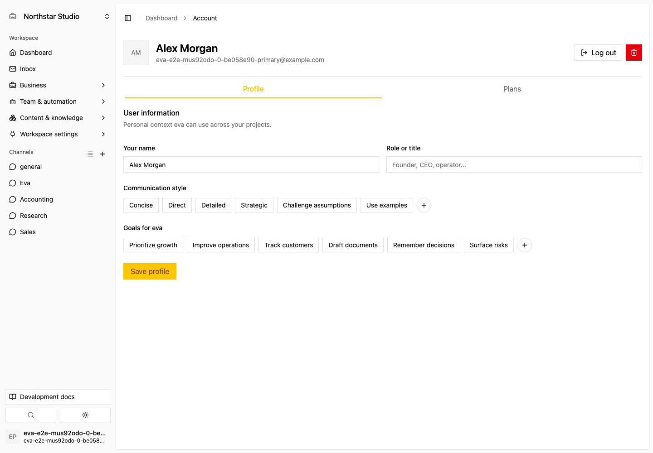Toggle the Prioritize growth goal

point(153,245)
